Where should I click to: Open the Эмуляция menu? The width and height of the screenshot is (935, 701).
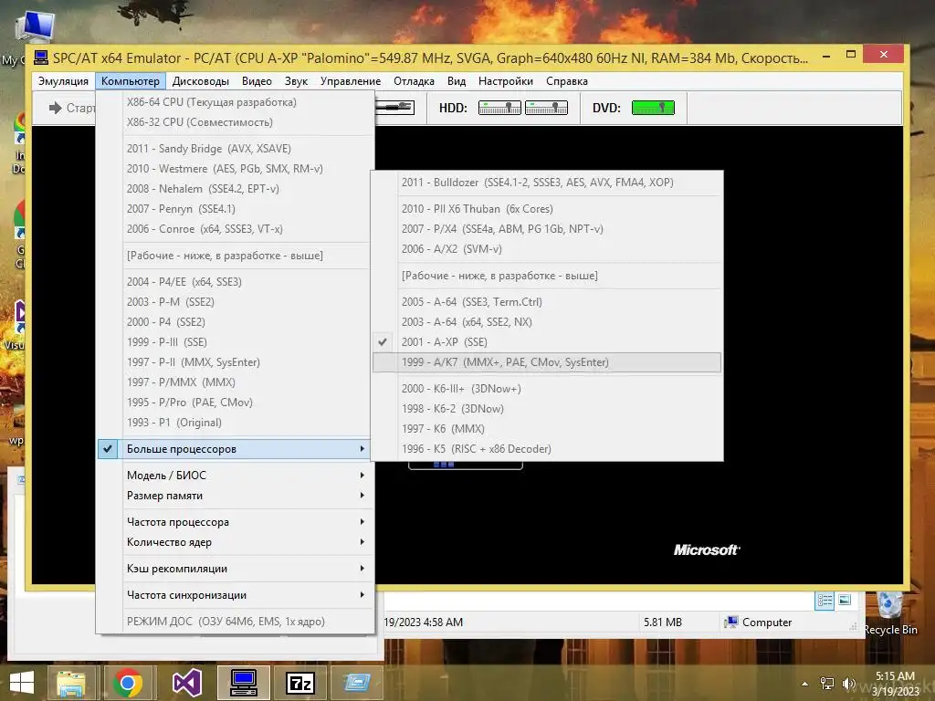pos(63,81)
